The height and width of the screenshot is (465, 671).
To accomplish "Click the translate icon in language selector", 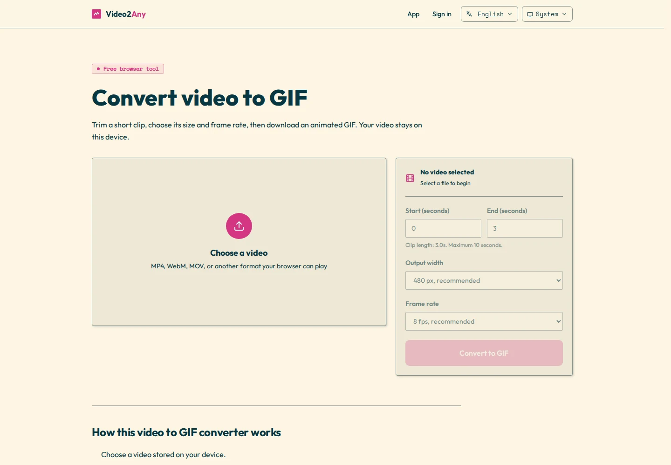I will pyautogui.click(x=469, y=14).
